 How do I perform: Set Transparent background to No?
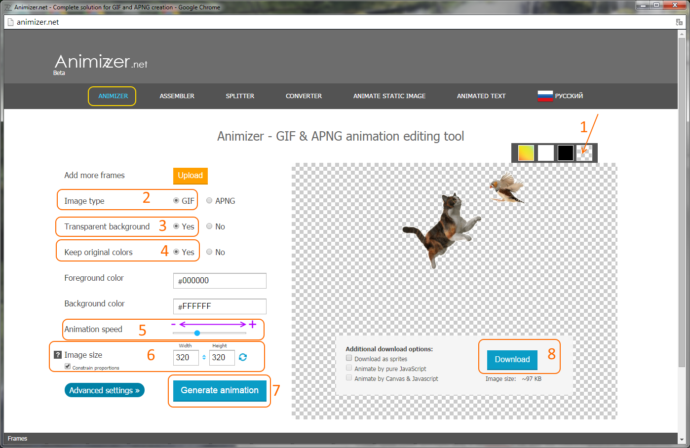(x=209, y=226)
